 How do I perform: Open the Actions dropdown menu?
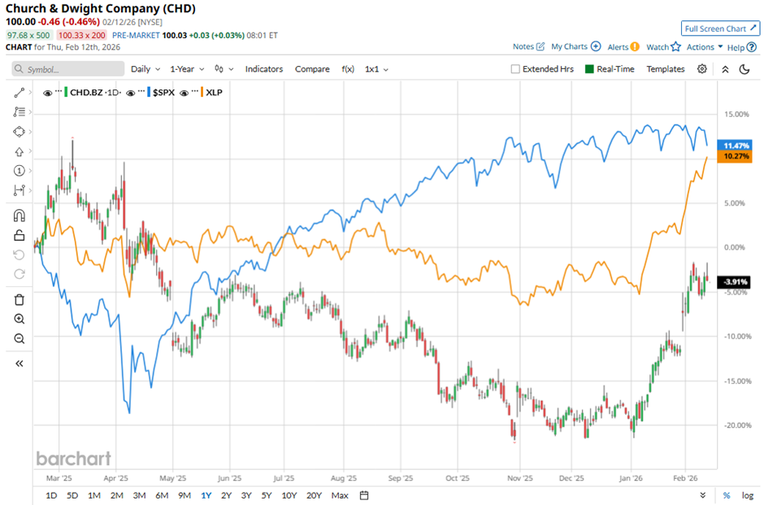tap(704, 47)
